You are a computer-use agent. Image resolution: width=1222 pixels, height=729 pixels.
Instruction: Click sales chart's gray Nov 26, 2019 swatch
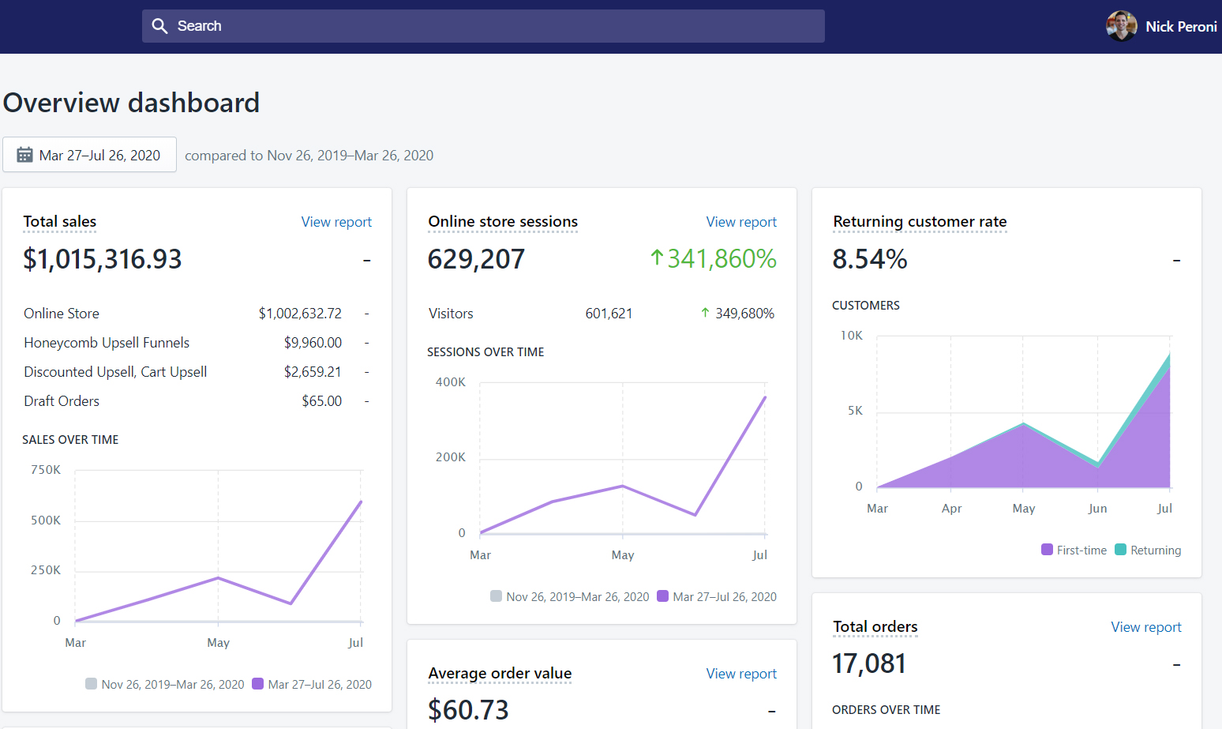pyautogui.click(x=91, y=684)
